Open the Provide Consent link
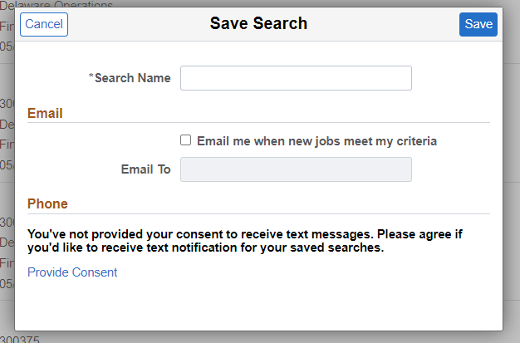 click(x=72, y=272)
